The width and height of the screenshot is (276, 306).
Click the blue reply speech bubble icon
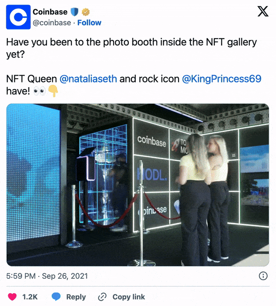(x=56, y=297)
